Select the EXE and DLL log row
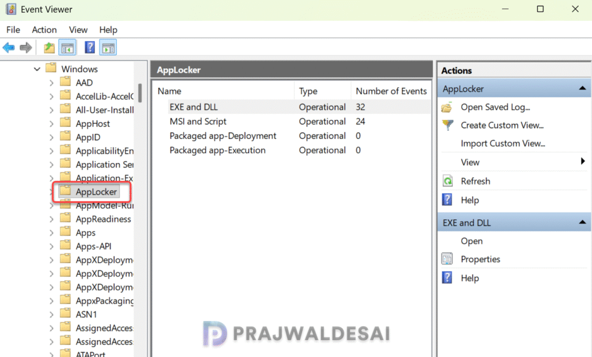The height and width of the screenshot is (357, 592). tap(298, 107)
